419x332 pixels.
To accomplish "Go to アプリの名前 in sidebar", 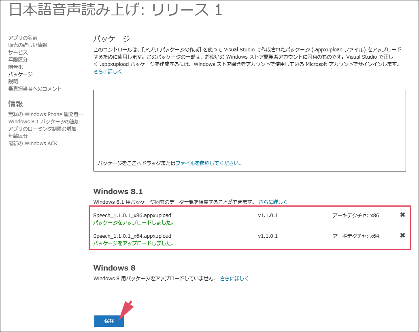I will pos(23,38).
